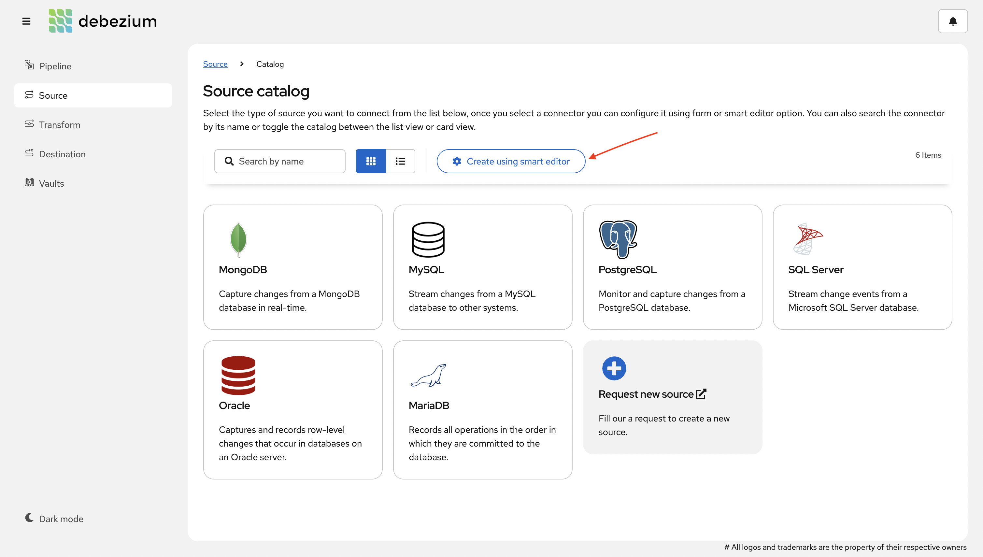Click the Catalog breadcrumb text
983x557 pixels.
[270, 64]
